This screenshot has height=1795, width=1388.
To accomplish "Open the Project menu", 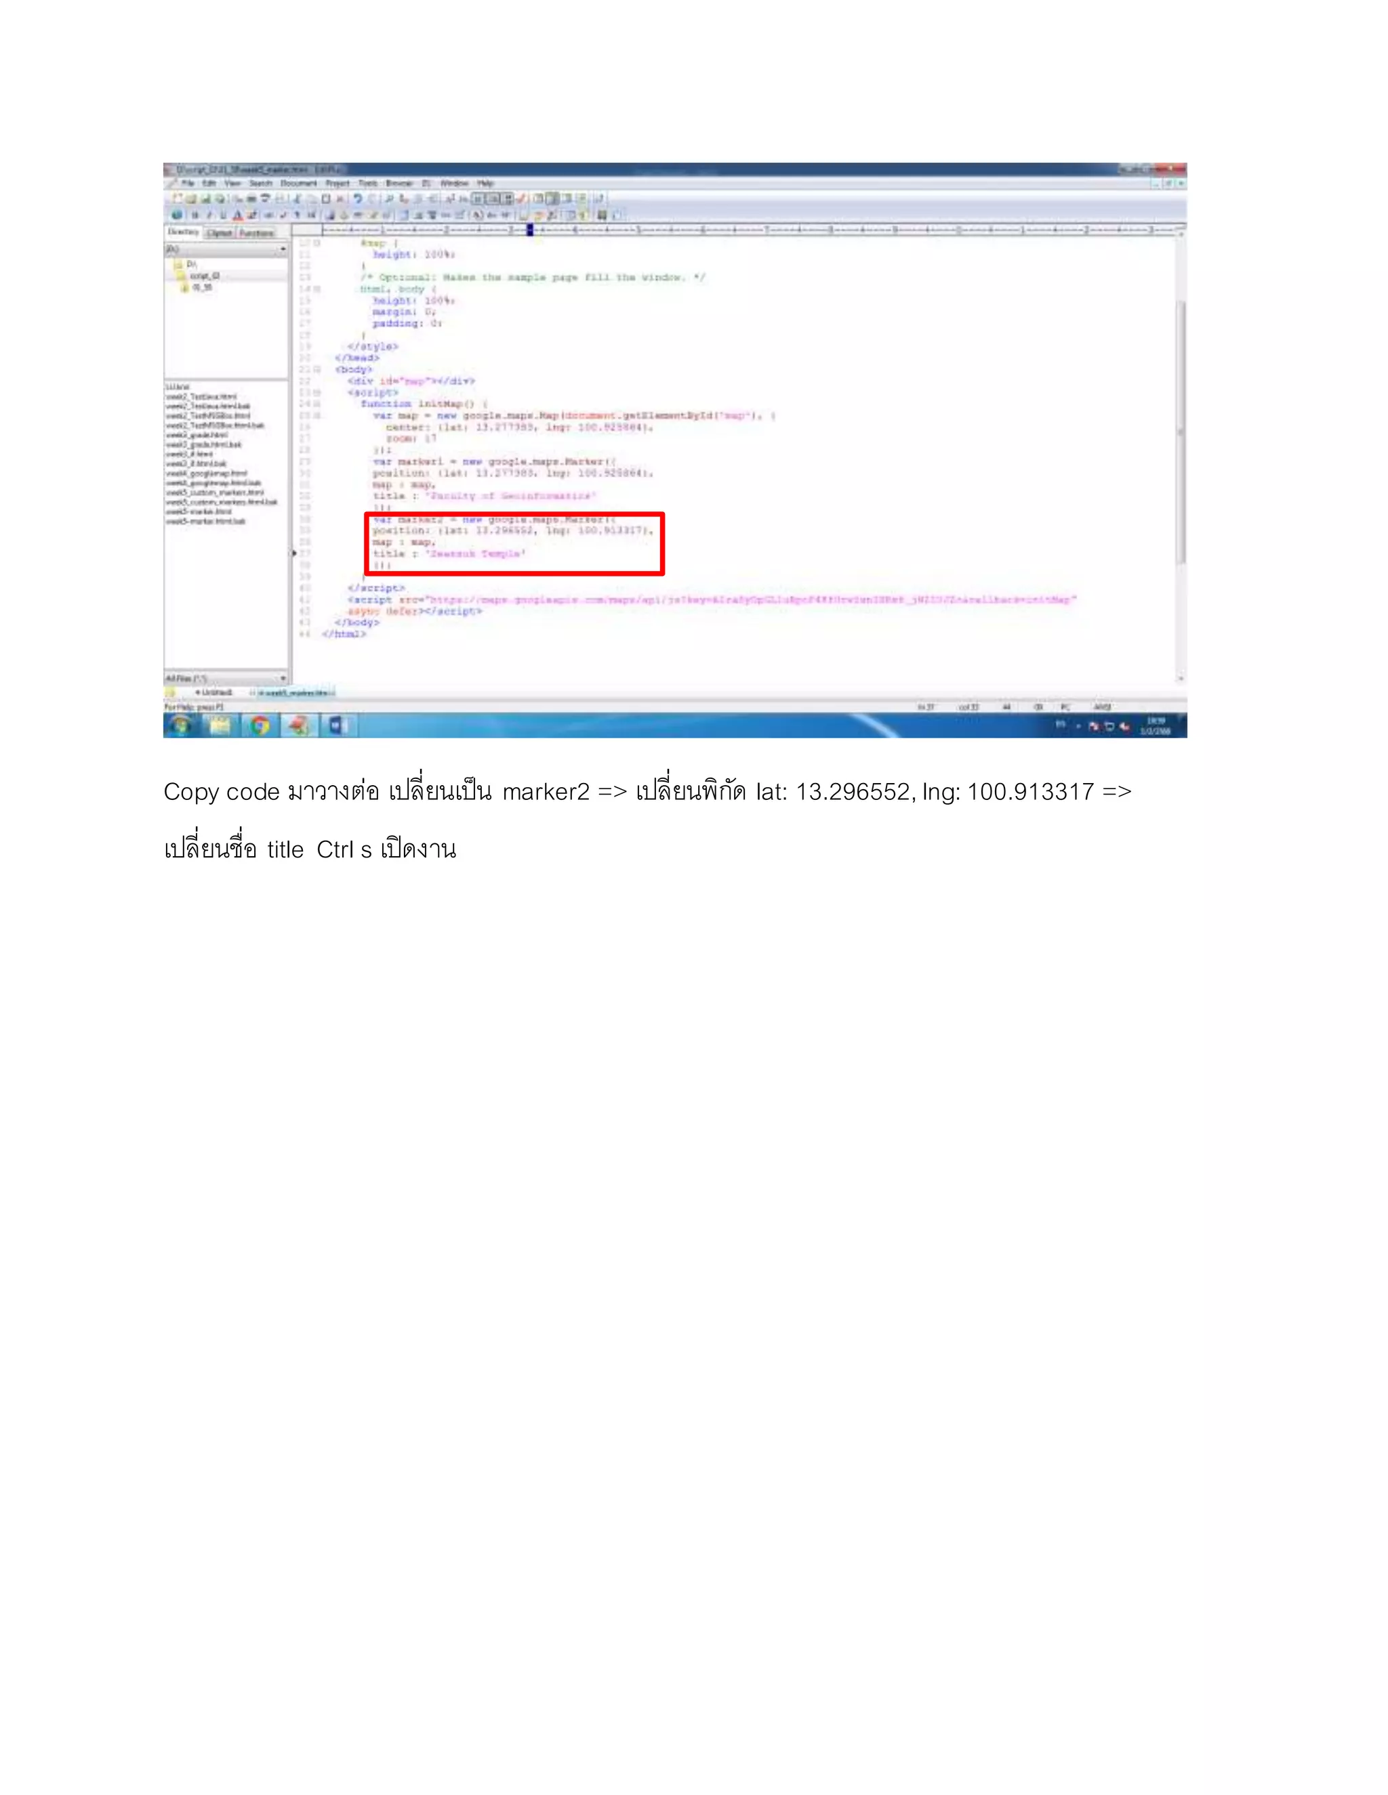I will pyautogui.click(x=337, y=184).
